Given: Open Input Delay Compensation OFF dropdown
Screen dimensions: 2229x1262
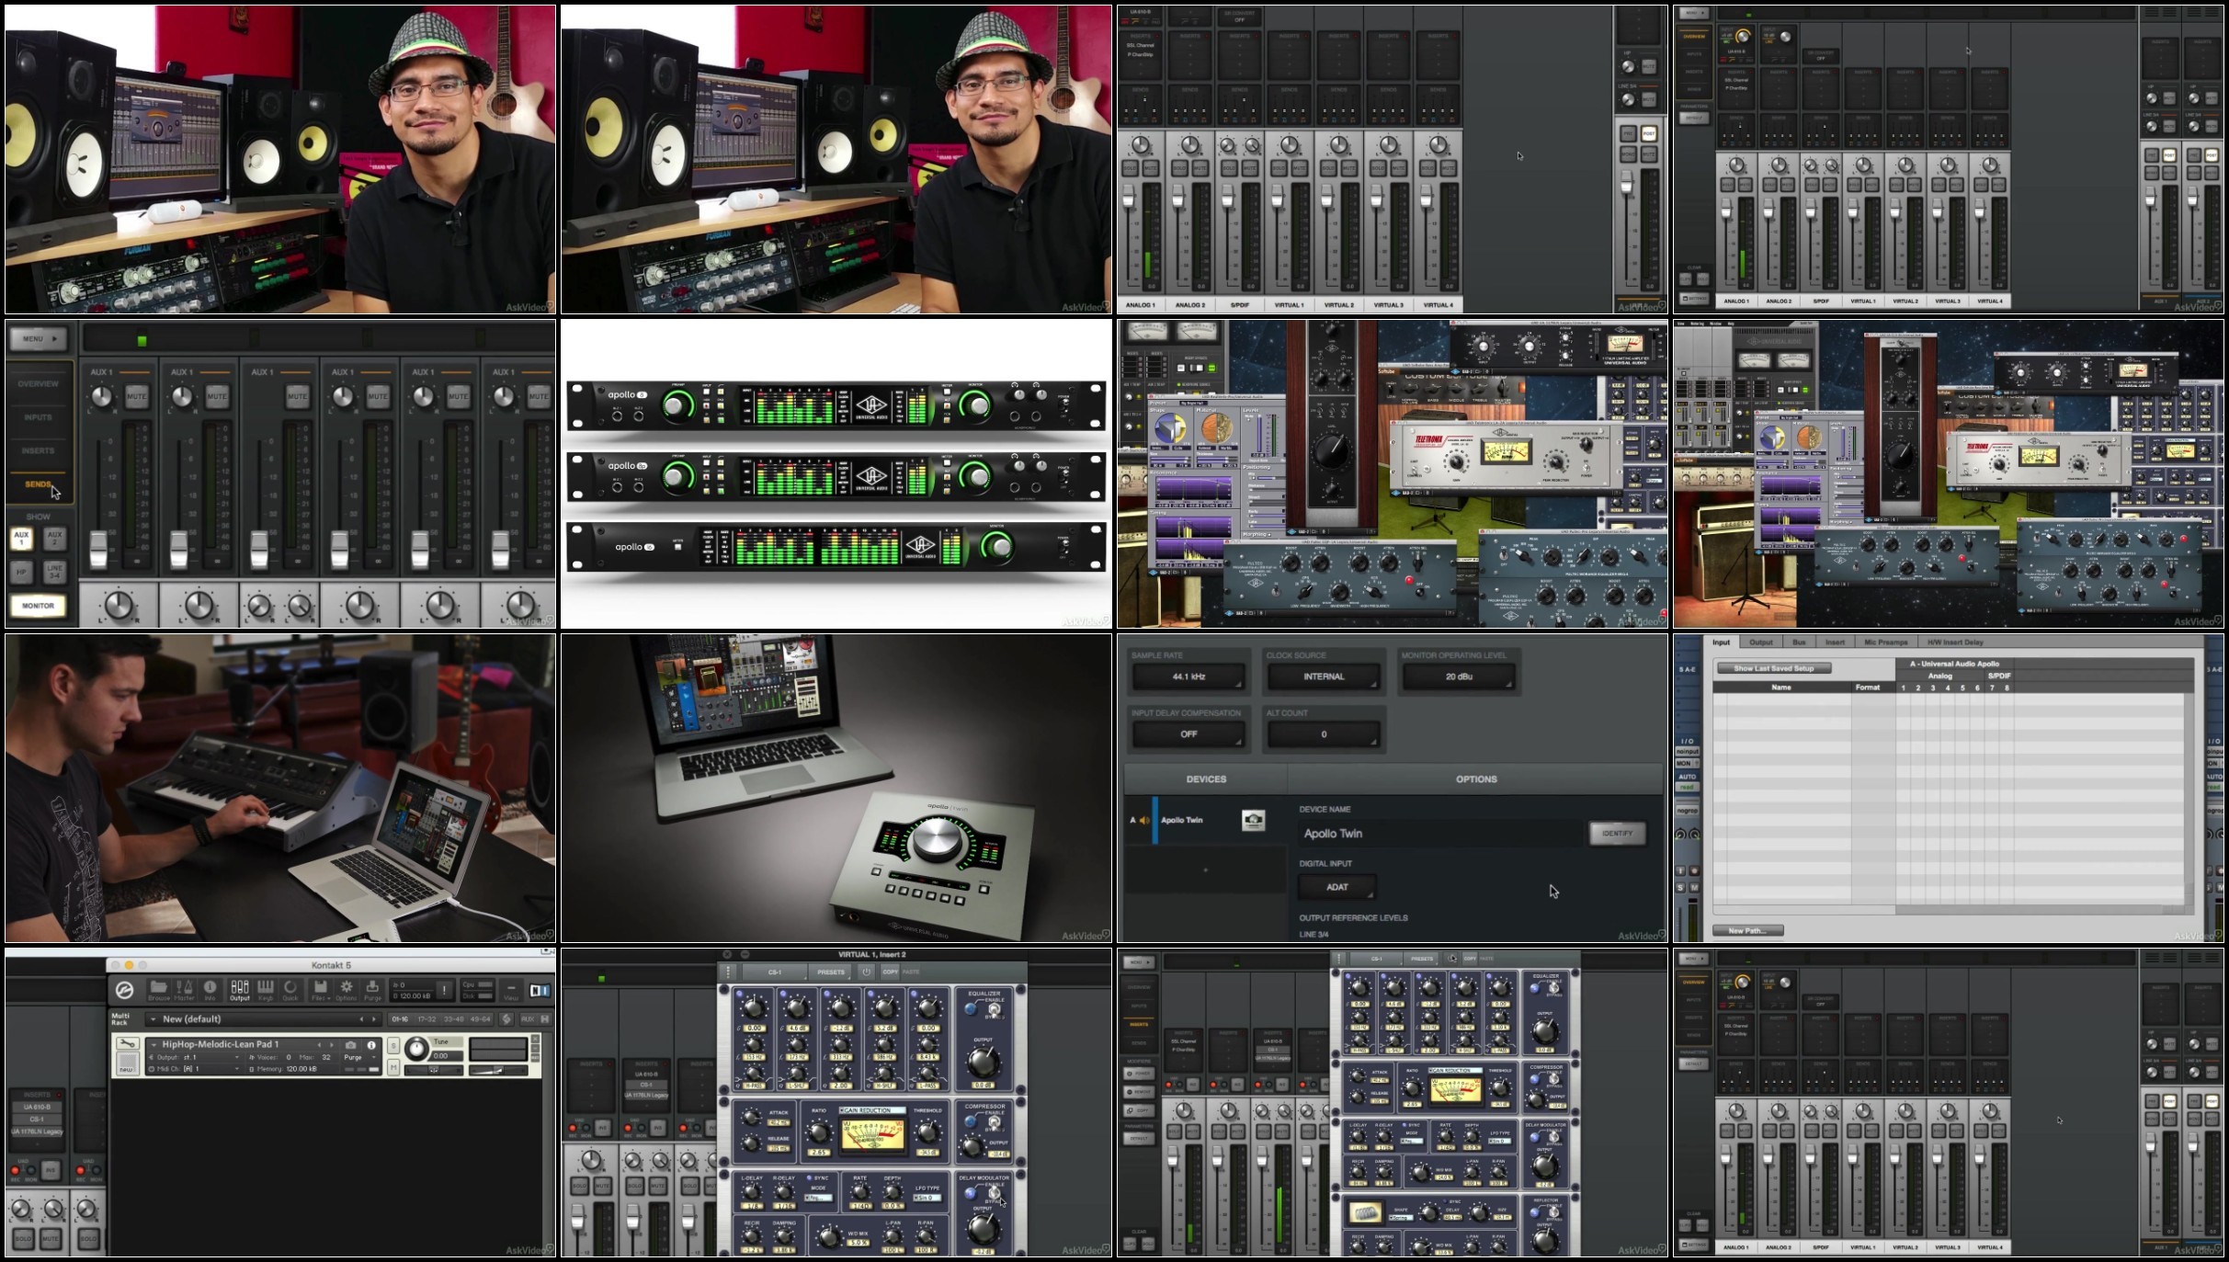Looking at the screenshot, I should click(1188, 734).
